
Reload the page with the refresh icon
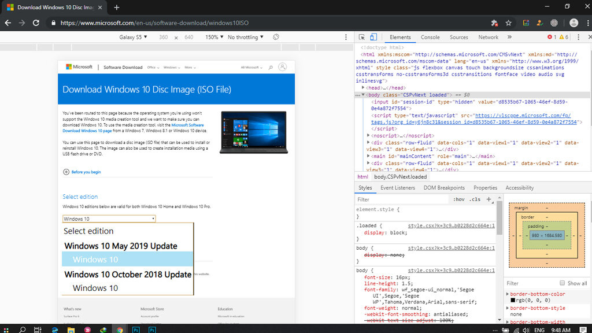[36, 23]
